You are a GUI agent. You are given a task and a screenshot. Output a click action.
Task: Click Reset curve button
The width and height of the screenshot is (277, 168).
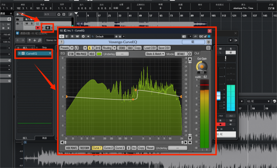[150, 148]
